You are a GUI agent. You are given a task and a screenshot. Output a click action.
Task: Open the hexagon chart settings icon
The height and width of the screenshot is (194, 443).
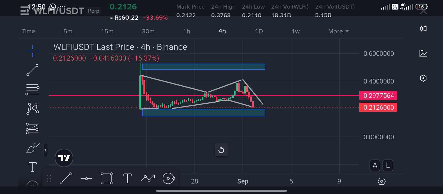point(423,78)
